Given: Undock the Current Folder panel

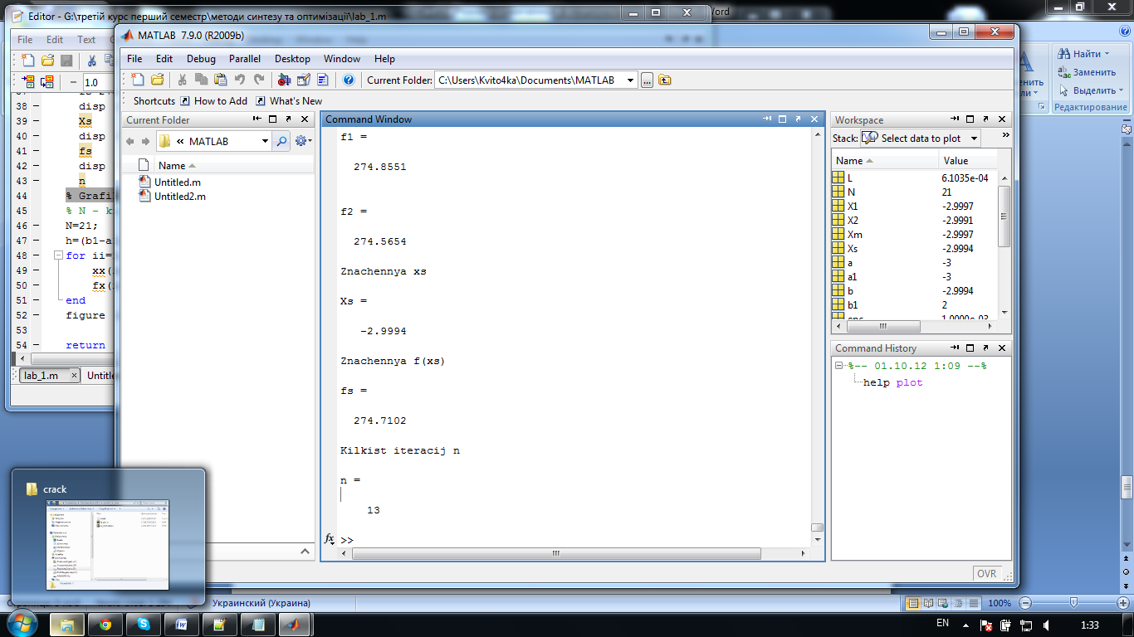Looking at the screenshot, I should [287, 119].
